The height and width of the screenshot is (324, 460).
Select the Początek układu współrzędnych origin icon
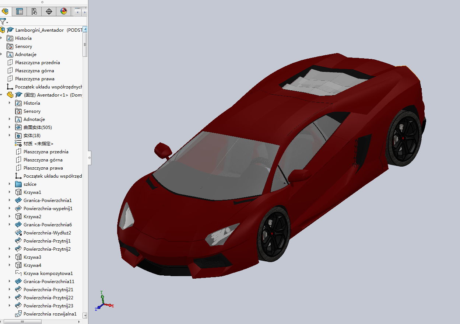pyautogui.click(x=11, y=87)
